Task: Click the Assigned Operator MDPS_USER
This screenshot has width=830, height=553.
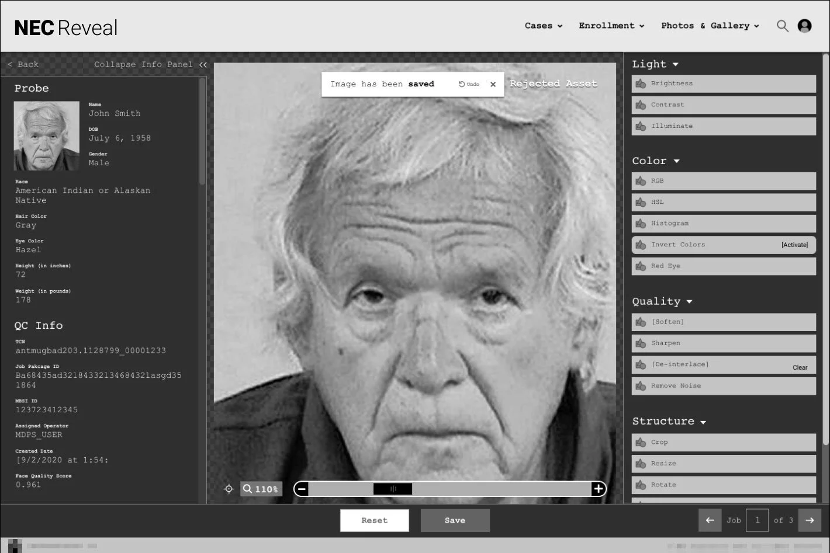Action: click(39, 435)
